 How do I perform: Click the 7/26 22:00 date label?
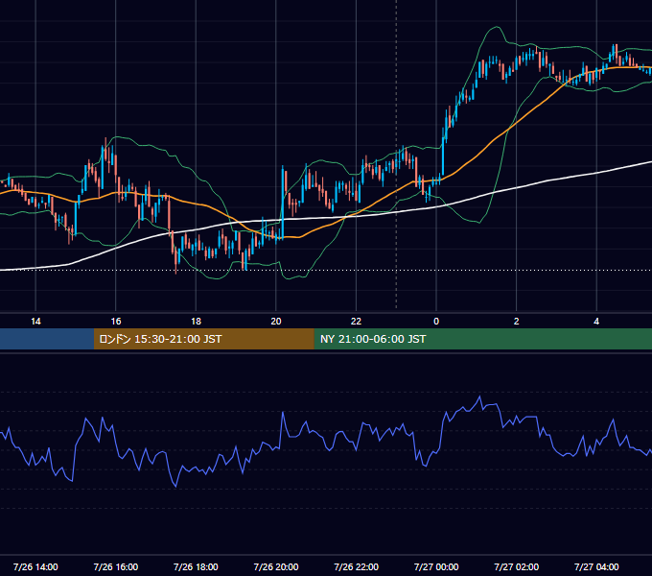pos(357,566)
